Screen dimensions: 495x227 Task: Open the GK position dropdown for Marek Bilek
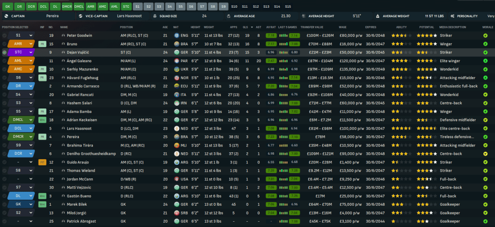tap(30, 204)
